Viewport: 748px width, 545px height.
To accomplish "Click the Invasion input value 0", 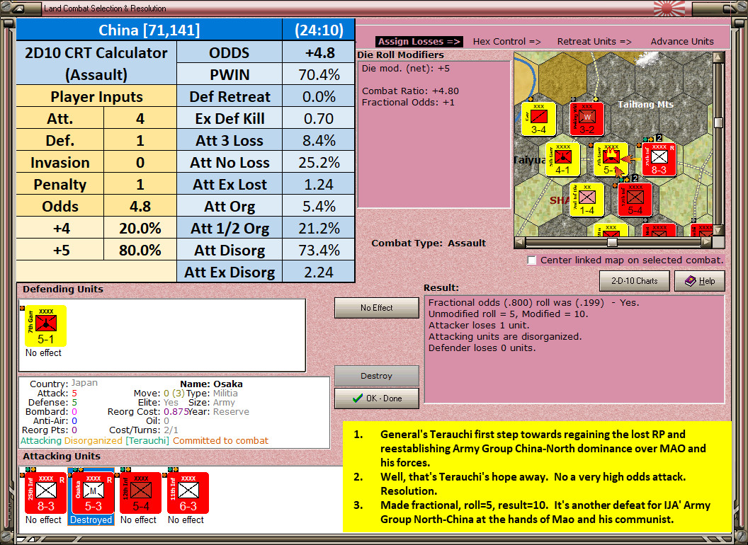I will point(140,162).
